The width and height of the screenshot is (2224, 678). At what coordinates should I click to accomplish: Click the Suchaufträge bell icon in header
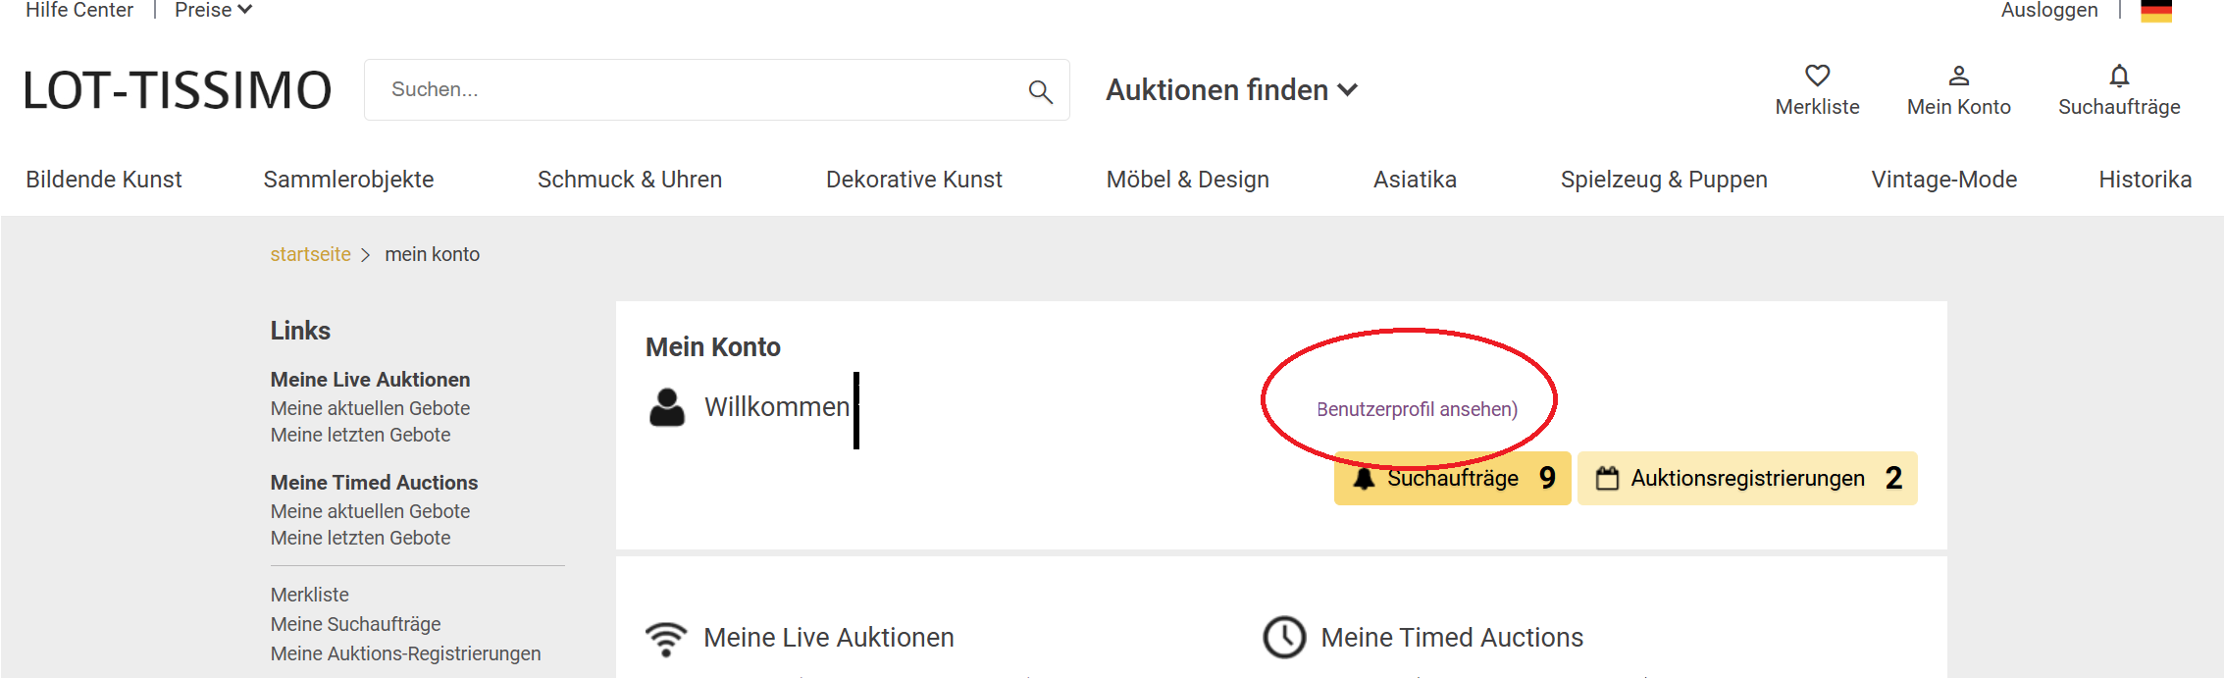2119,76
